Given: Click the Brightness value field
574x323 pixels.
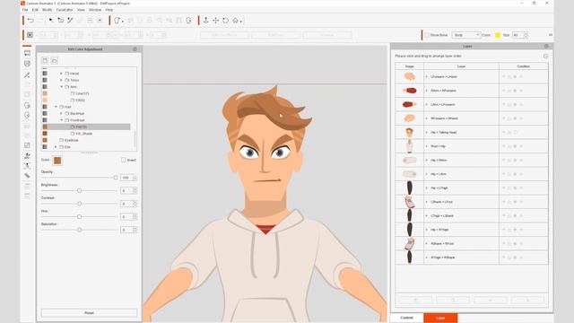Looking at the screenshot, I should [x=126, y=190].
